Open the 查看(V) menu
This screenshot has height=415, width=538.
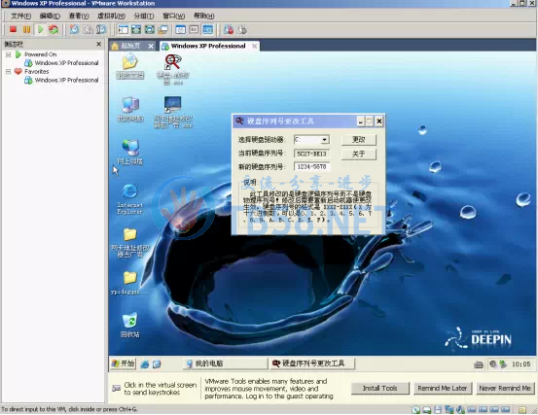pyautogui.click(x=79, y=16)
